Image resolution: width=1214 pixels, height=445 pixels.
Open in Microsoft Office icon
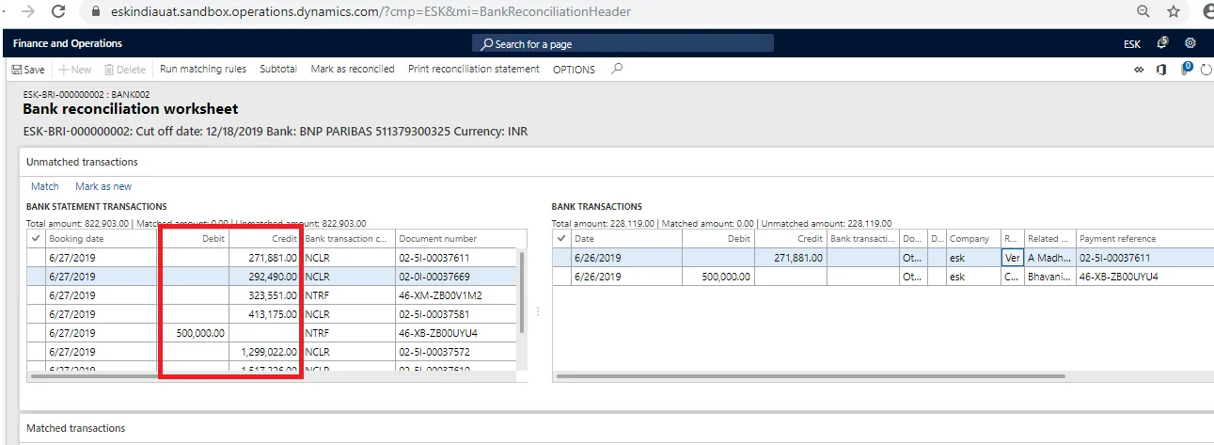pyautogui.click(x=1162, y=70)
